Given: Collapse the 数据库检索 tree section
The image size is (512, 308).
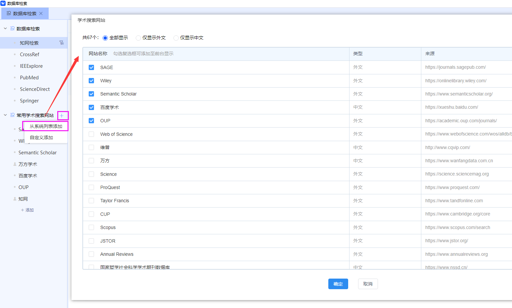Looking at the screenshot, I should [5, 28].
